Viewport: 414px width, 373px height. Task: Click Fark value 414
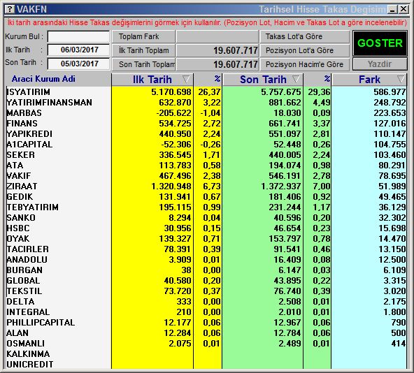[x=399, y=344]
